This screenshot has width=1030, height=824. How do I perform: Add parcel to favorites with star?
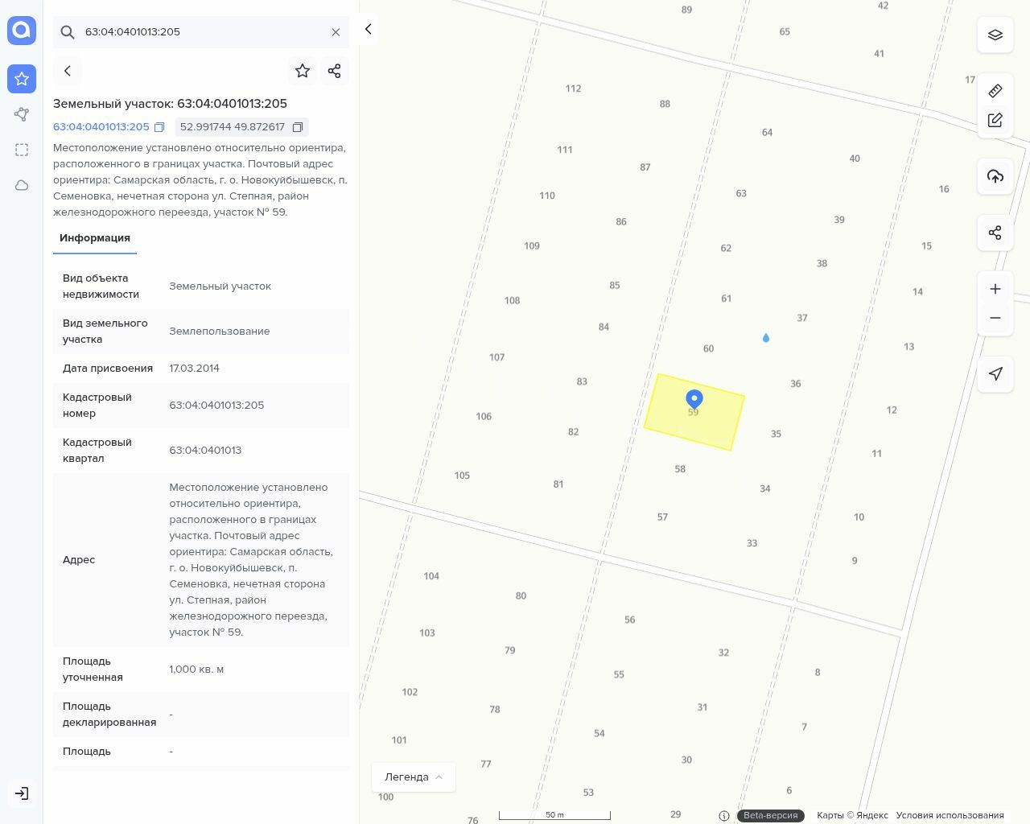(x=303, y=71)
